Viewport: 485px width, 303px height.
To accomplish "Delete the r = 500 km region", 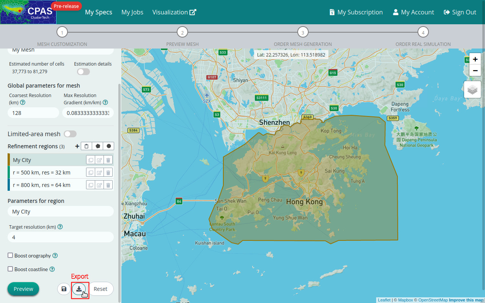I will 108,173.
